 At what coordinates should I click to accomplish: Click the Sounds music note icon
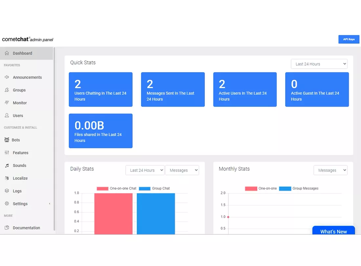[x=7, y=166]
